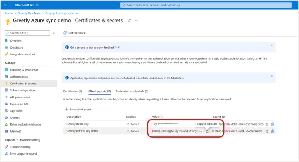Go to the Home breadcrumb

[9, 13]
